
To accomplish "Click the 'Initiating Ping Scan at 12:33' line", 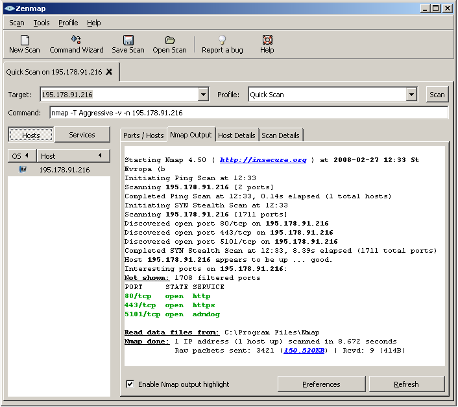I will (190, 178).
